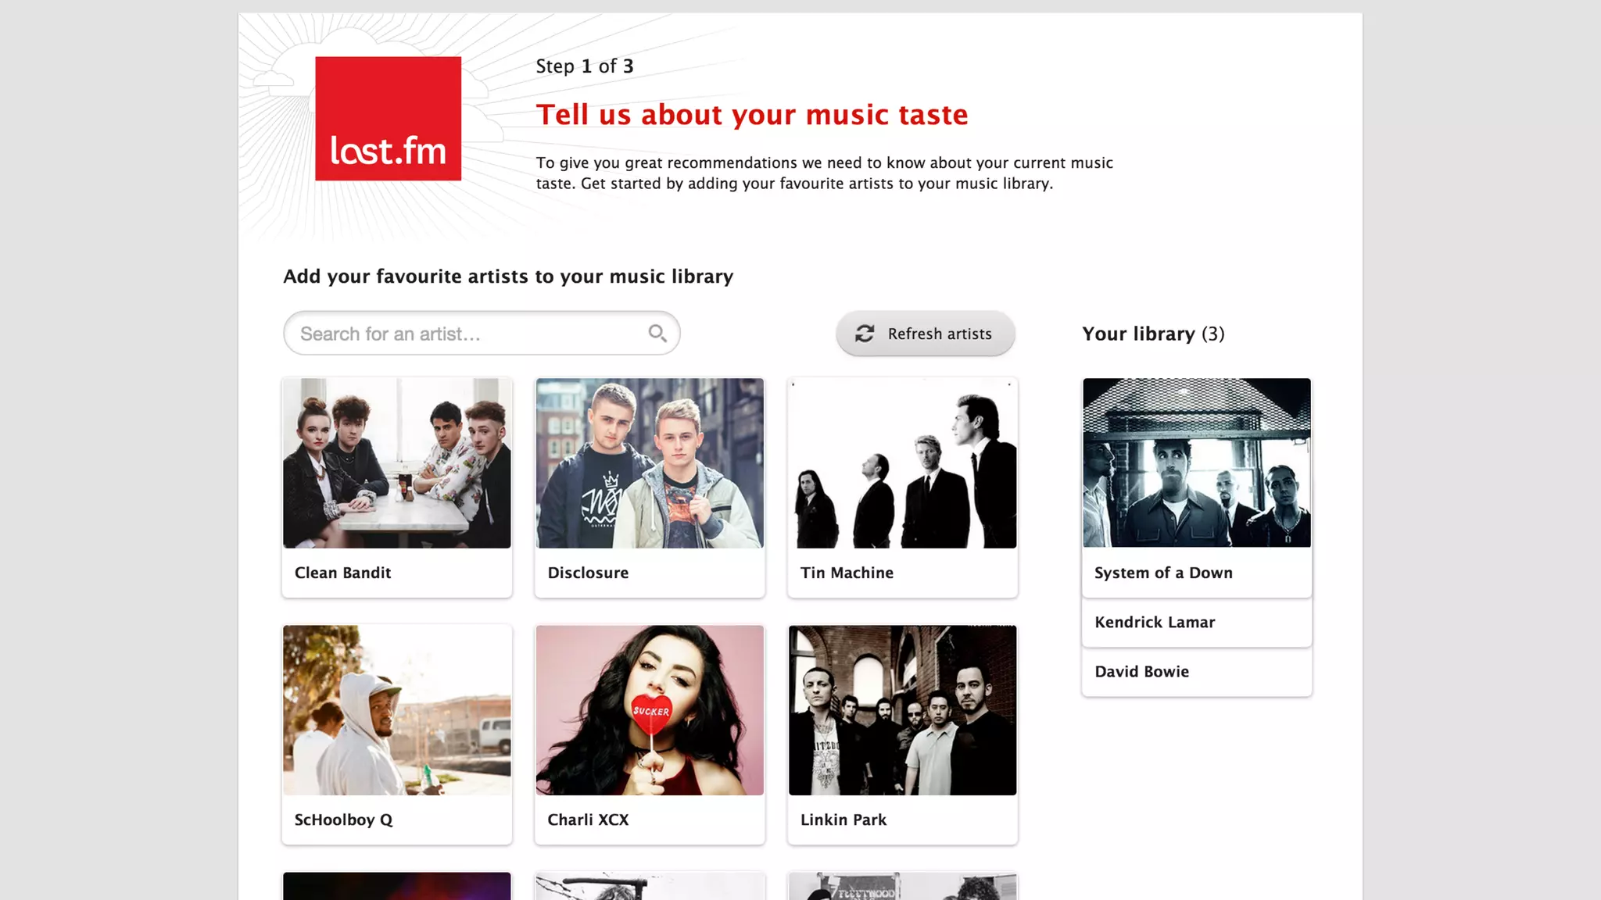Click the Tin Machine name label
This screenshot has width=1601, height=900.
click(847, 573)
